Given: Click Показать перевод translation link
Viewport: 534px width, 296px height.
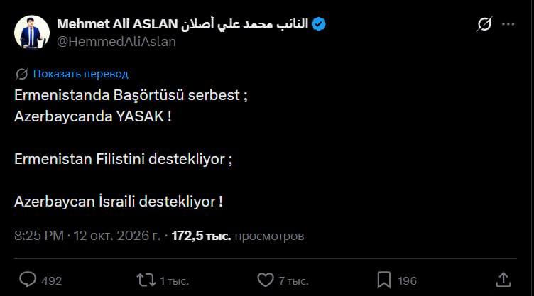Looking at the screenshot, I should coord(81,74).
